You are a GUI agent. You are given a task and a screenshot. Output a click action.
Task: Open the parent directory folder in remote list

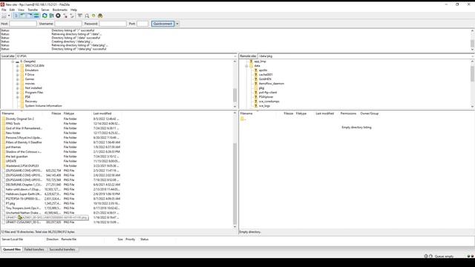point(243,119)
